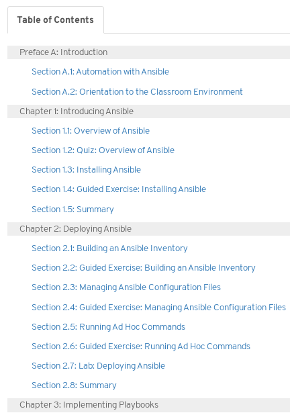Open Section 2.4 Guided Exercise: Managing Configuration Files
Screen dimensions: 290x415
pyautogui.click(x=158, y=308)
